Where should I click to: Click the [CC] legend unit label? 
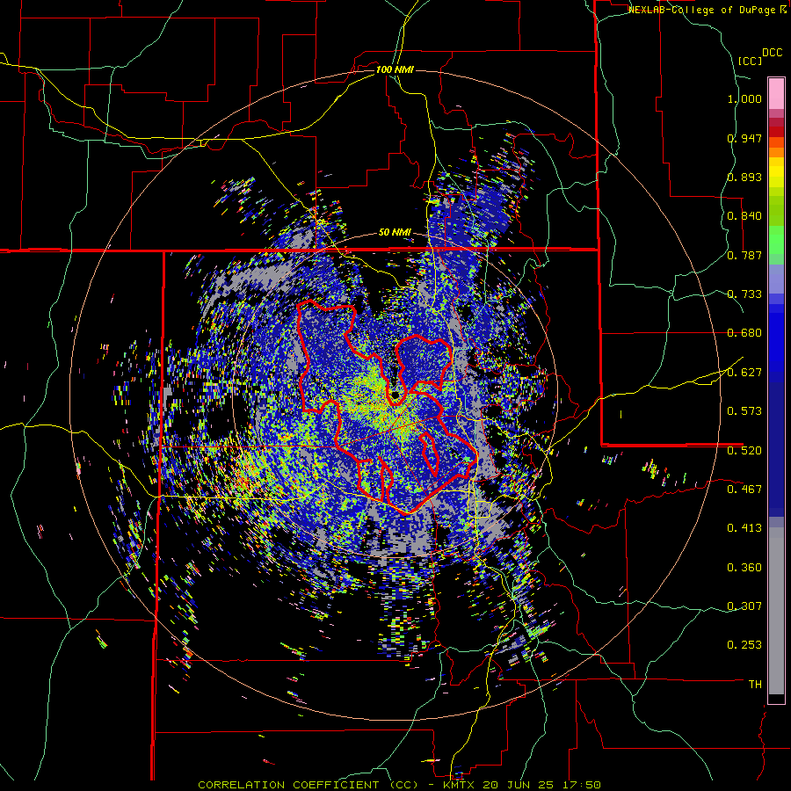click(x=750, y=61)
